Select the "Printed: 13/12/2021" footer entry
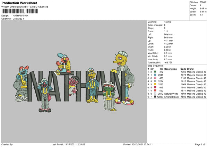This screenshot has height=147, width=208. 138,144
